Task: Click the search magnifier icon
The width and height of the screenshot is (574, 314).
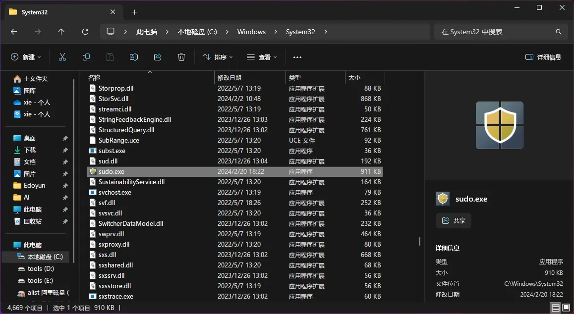Action: [558, 32]
